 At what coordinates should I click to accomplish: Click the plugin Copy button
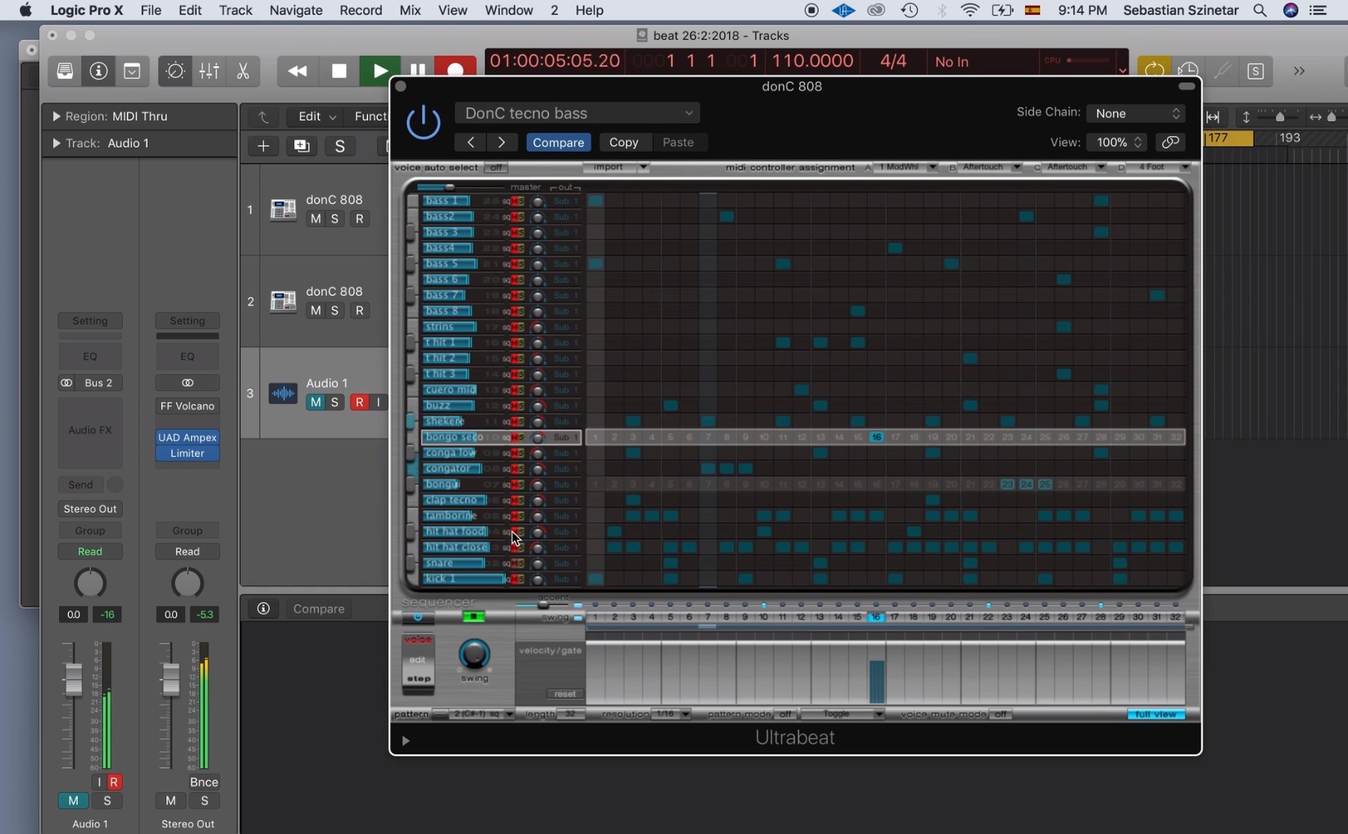click(624, 143)
